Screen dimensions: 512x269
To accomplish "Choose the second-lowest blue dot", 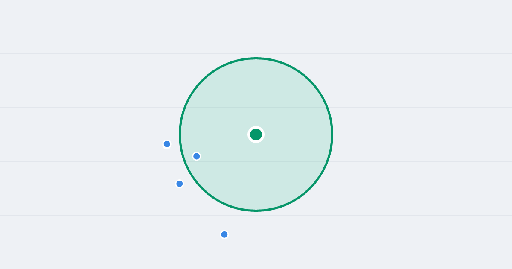I will (x=180, y=184).
